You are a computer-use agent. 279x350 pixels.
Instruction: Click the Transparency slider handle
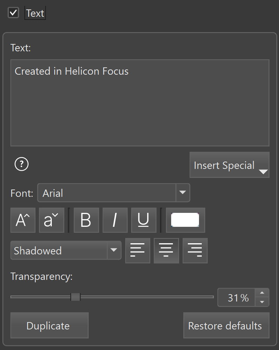(x=75, y=297)
